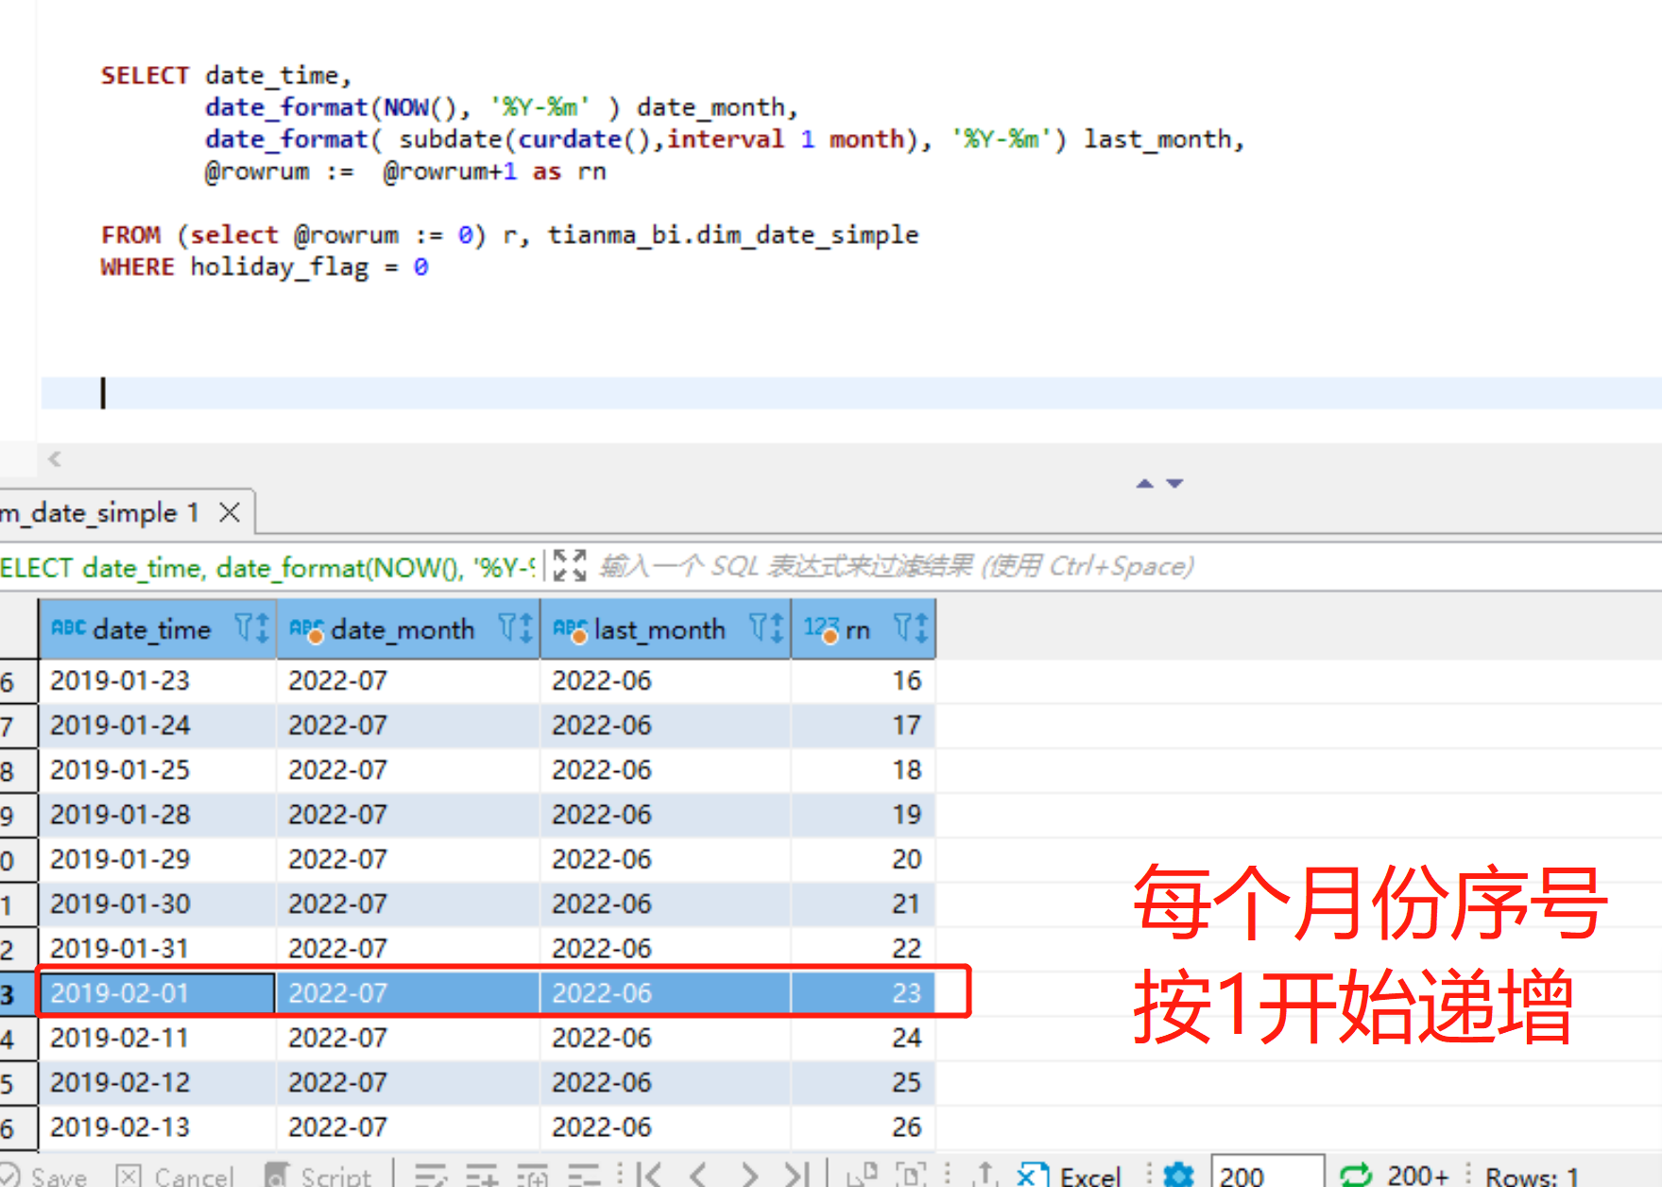1662x1187 pixels.
Task: Open filter/sort for rn column
Action: (912, 628)
